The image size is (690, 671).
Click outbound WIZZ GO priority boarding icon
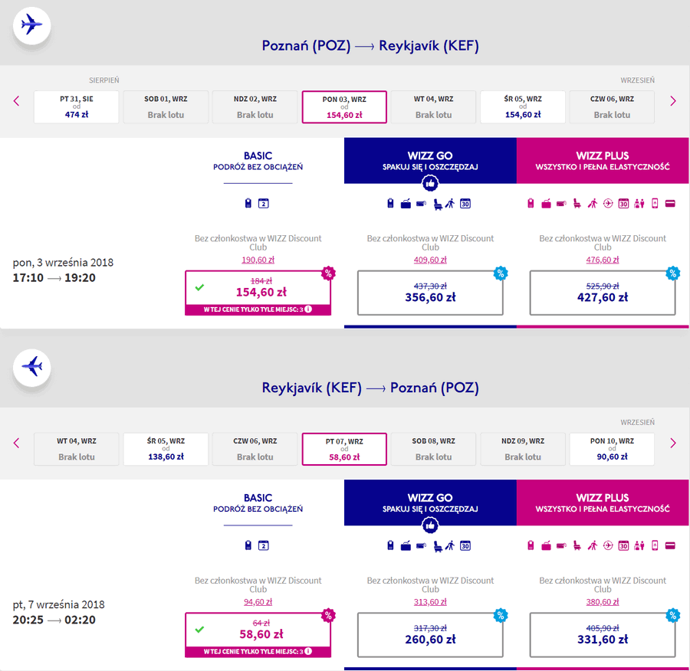[450, 204]
